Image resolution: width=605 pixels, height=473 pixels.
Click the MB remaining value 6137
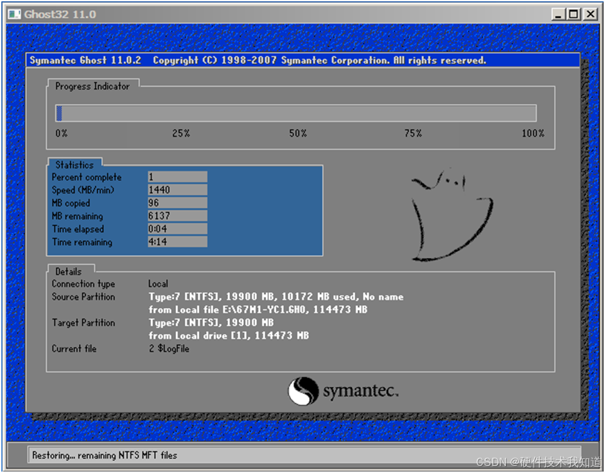(x=177, y=216)
